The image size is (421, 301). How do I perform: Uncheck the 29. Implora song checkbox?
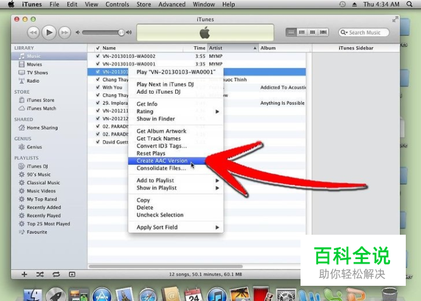pyautogui.click(x=98, y=103)
